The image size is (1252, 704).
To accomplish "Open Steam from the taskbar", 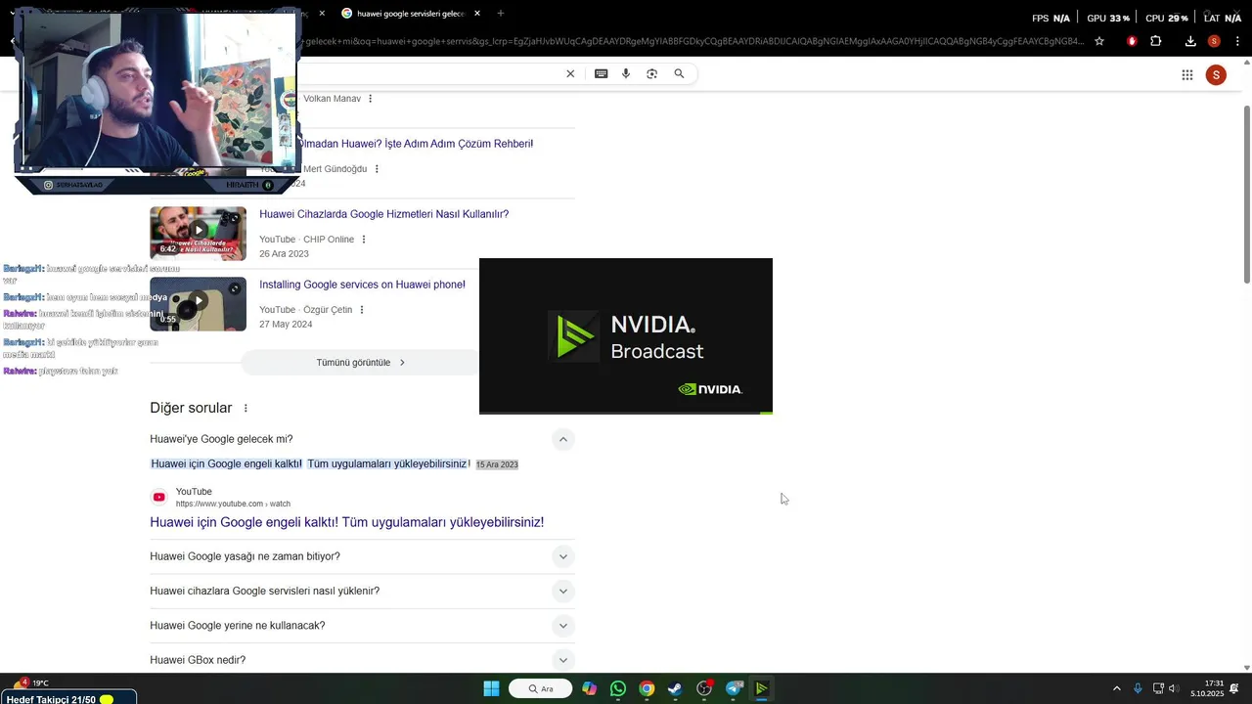I will (x=675, y=688).
